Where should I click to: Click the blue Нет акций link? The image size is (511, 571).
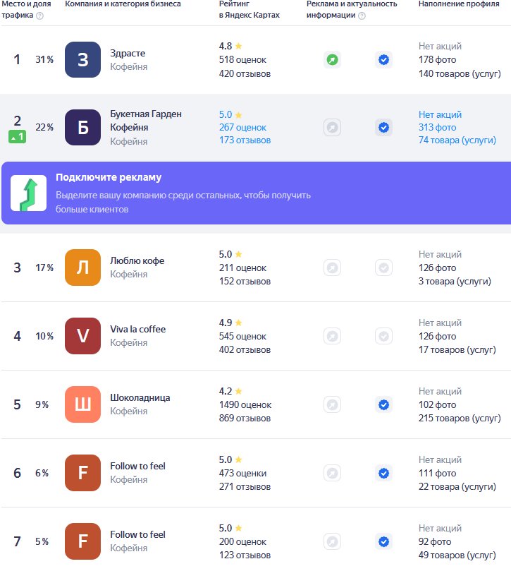click(x=440, y=115)
